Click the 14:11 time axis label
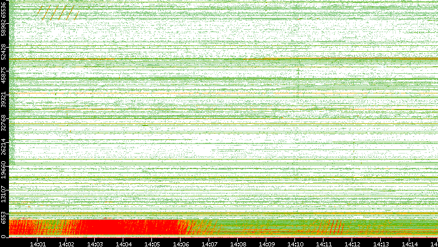 pyautogui.click(x=324, y=245)
